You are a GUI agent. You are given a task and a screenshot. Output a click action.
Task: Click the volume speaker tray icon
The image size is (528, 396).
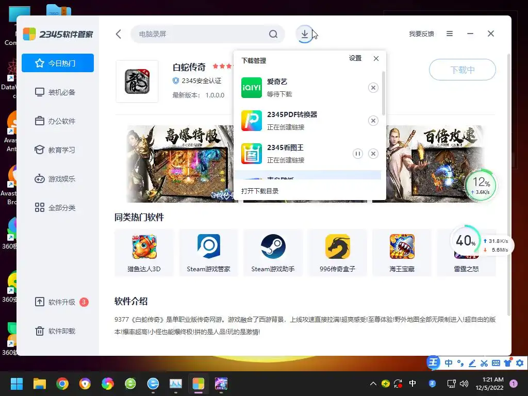[x=464, y=384]
